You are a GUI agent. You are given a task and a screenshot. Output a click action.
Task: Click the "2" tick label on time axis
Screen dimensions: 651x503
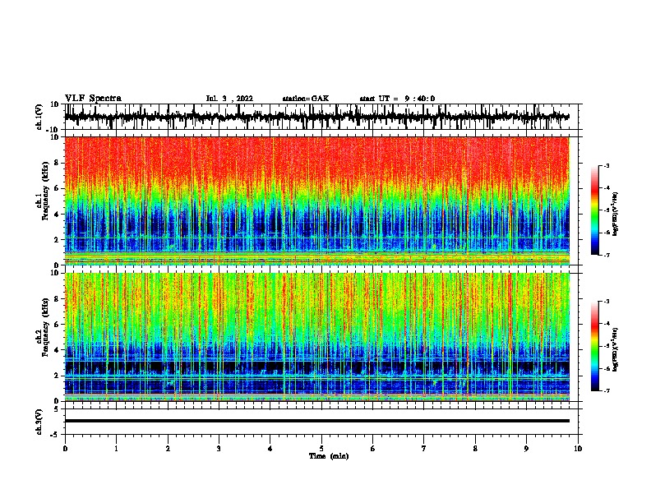click(x=168, y=449)
